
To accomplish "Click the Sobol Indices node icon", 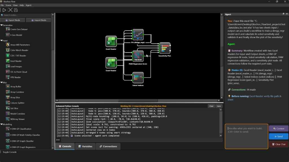I will coord(138,77).
